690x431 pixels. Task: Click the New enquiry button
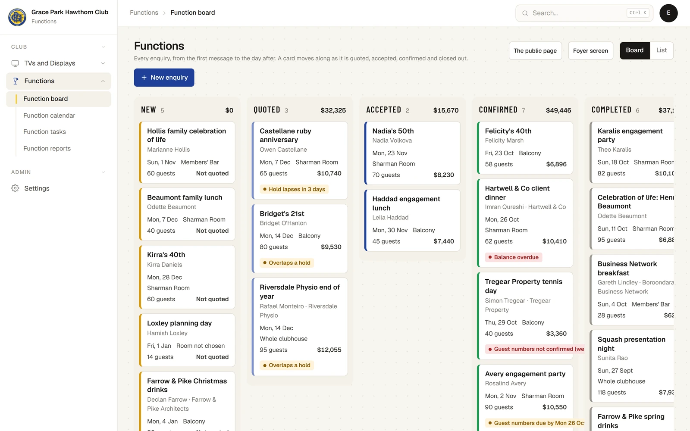pyautogui.click(x=164, y=78)
